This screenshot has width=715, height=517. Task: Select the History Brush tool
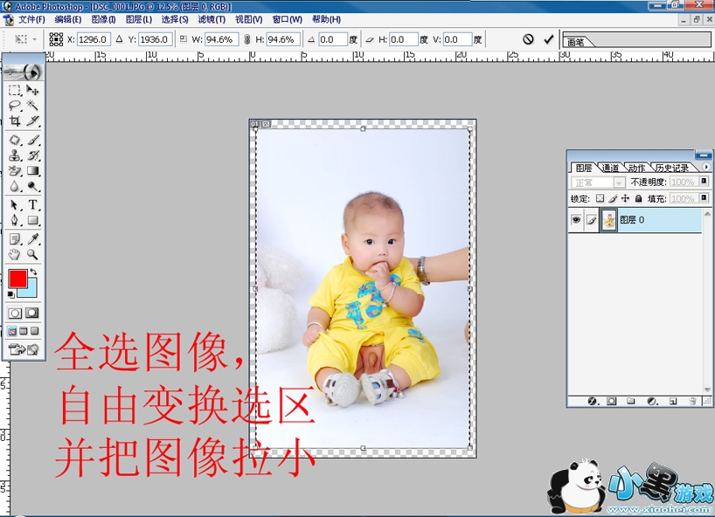[x=32, y=155]
